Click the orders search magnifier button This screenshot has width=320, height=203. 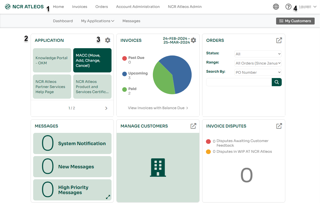(x=277, y=82)
